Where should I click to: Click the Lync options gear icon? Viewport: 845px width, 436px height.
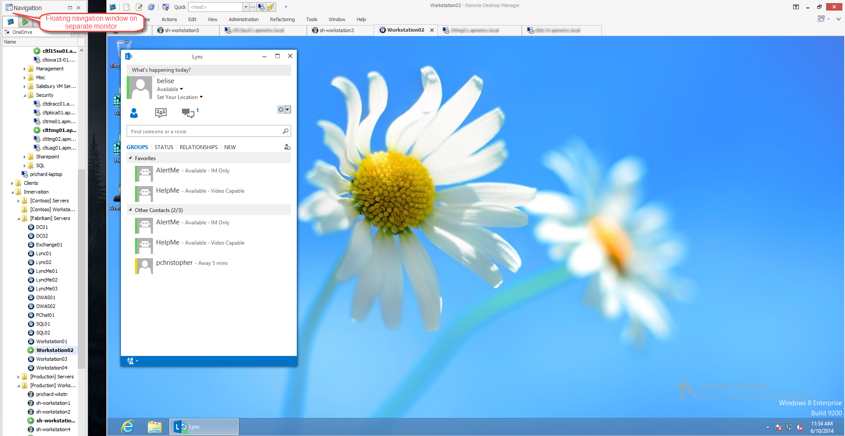pos(281,110)
